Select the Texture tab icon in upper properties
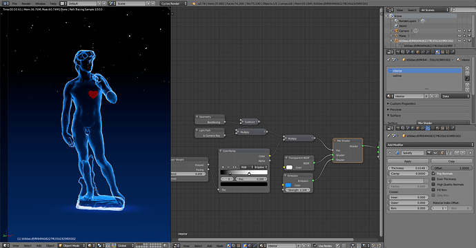Image resolution: width=476 pixels, height=248 pixels. click(x=443, y=52)
